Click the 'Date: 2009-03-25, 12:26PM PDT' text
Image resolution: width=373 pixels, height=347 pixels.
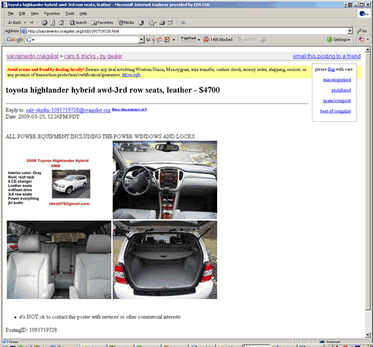click(x=43, y=117)
